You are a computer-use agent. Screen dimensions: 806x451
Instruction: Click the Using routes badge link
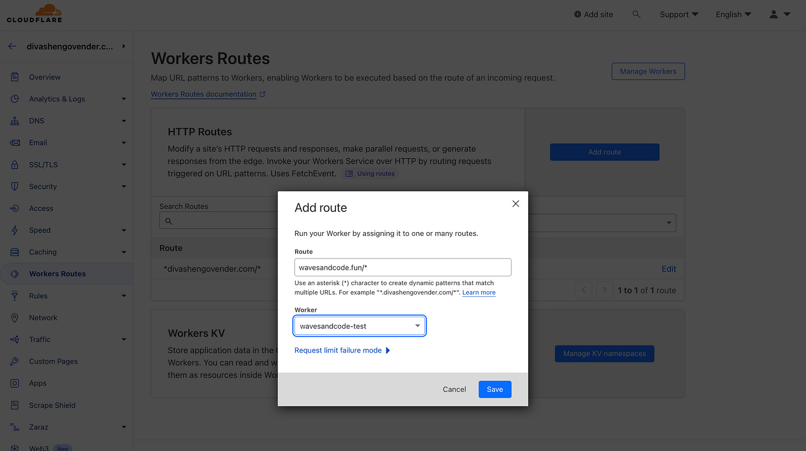370,174
